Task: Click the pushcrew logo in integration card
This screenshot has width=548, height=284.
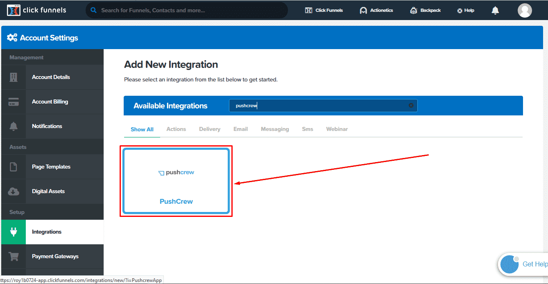Action: [x=176, y=173]
